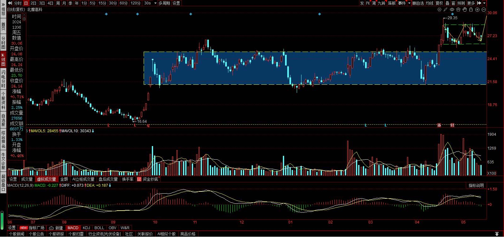504x238 pixels.
Task: Open the period dropdown next to 30s
Action: pos(155,3)
